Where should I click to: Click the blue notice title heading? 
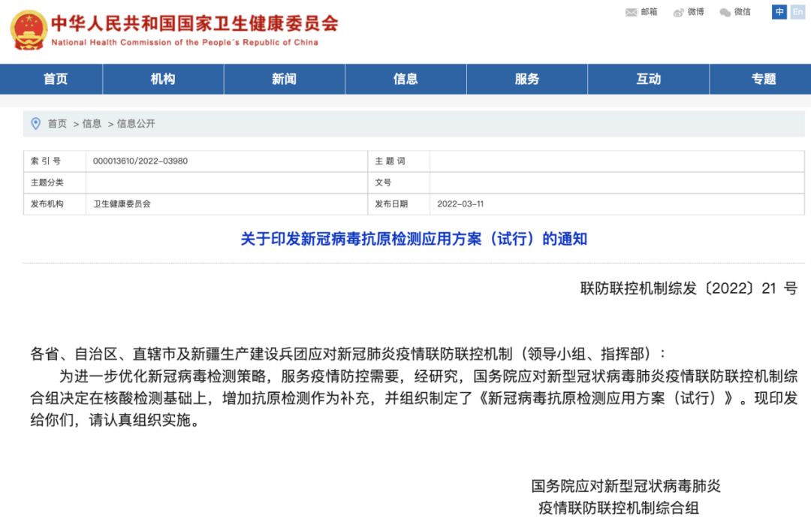pyautogui.click(x=414, y=239)
